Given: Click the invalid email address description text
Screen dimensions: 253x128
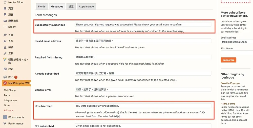Looking at the screenshot, I should coord(110,48).
